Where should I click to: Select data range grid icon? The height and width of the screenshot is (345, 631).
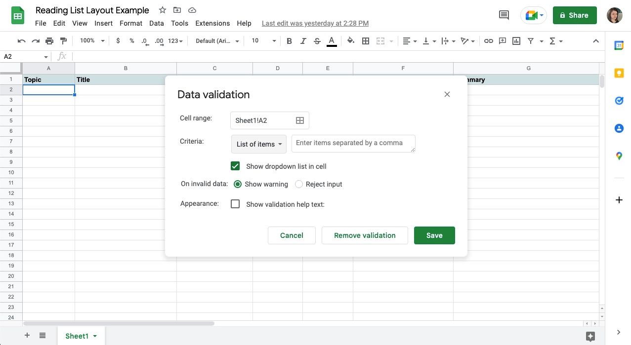[x=300, y=120]
